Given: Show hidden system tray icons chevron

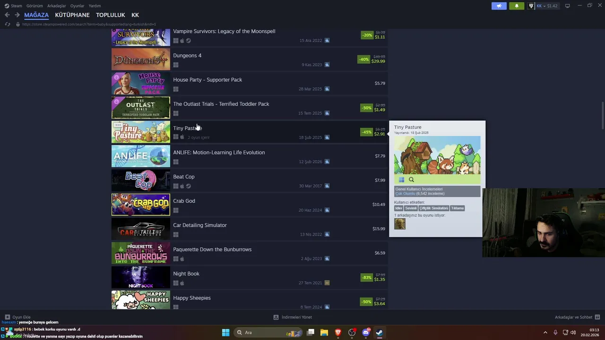Looking at the screenshot, I should [x=545, y=332].
